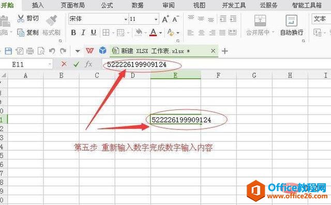Screen dimensions: 331x205
Task: Open print preview icon
Action: [41, 51]
